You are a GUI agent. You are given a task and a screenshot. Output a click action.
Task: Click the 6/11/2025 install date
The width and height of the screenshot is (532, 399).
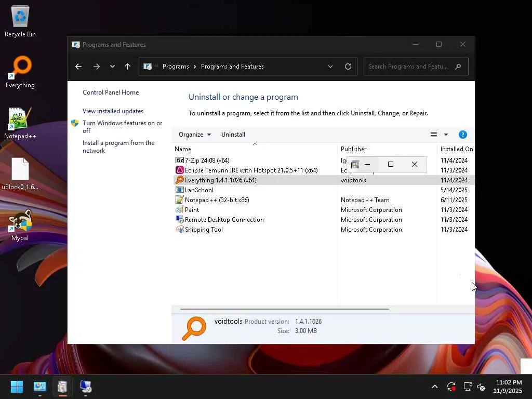tap(454, 200)
